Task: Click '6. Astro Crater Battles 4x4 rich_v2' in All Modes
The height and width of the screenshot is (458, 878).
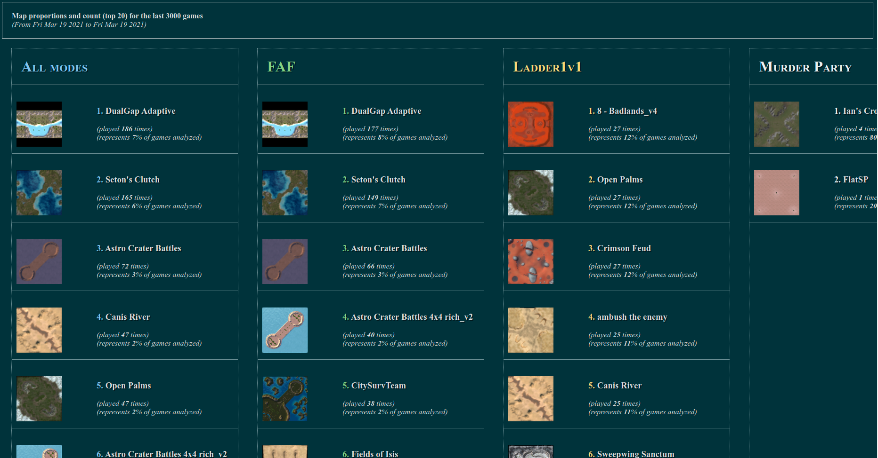Action: click(x=162, y=454)
